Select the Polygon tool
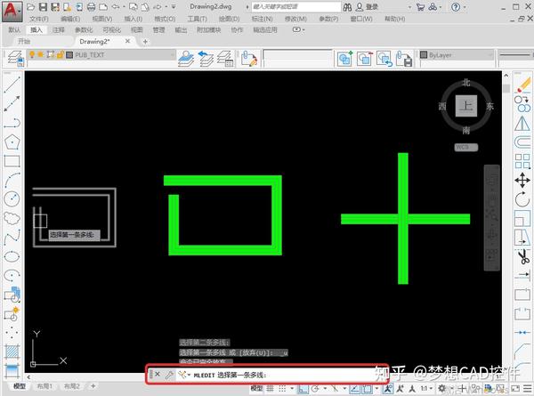534x396 pixels. click(x=12, y=141)
